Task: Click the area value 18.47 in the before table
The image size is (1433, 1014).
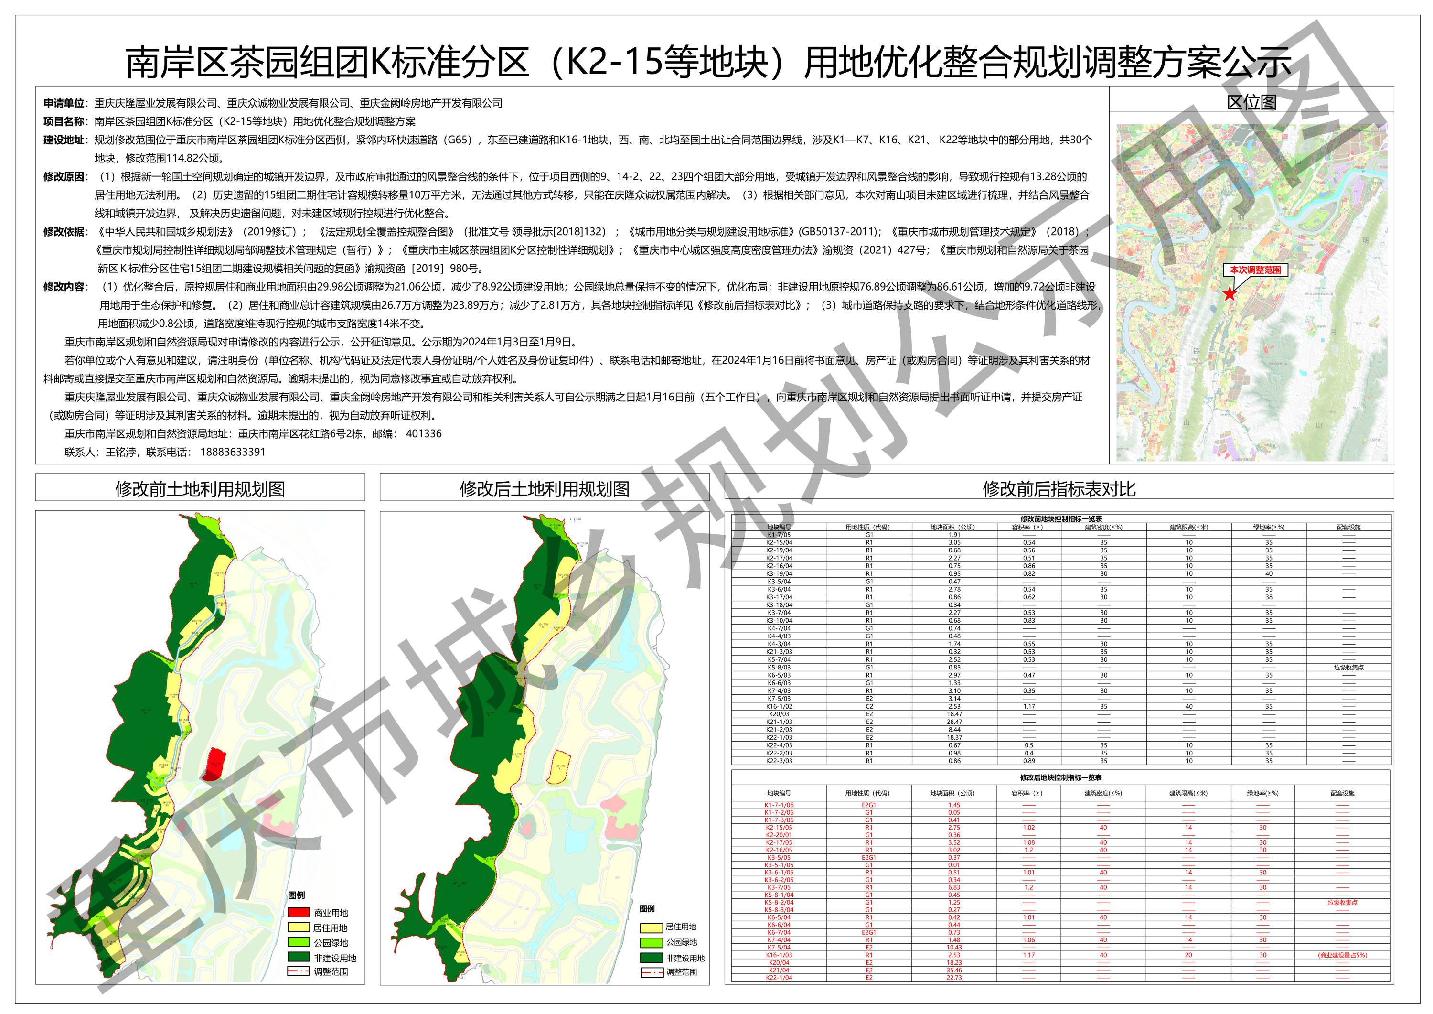Action: pos(954,714)
